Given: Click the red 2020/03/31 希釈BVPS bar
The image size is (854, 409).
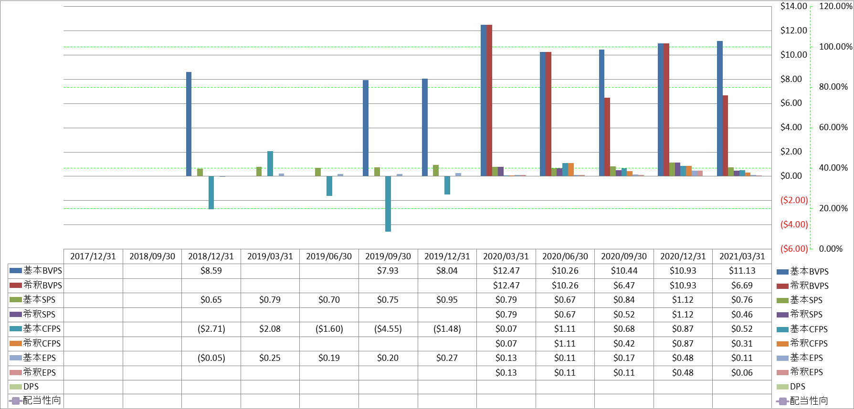Looking at the screenshot, I should (x=489, y=101).
